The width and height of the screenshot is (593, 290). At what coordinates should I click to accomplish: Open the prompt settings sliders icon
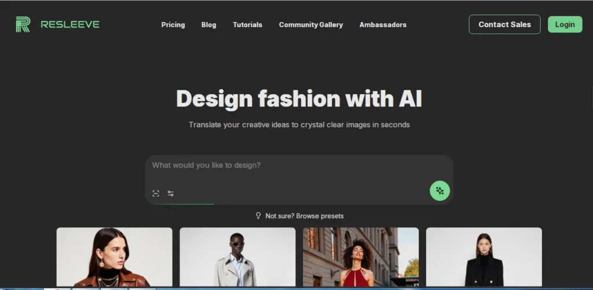(x=171, y=193)
